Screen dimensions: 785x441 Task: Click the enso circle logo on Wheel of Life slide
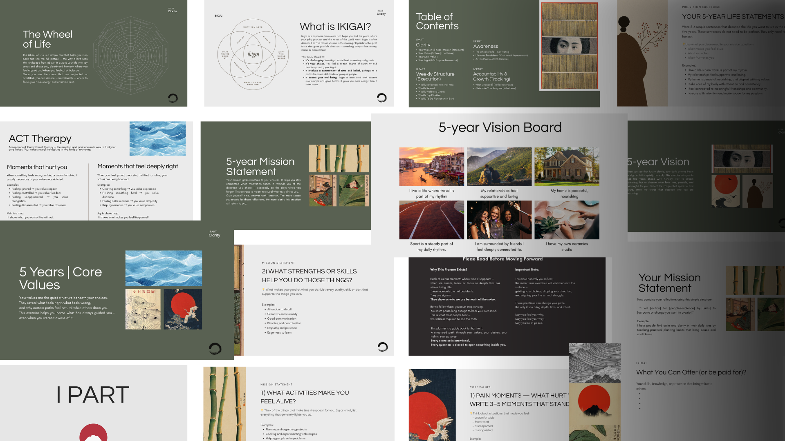pos(173,98)
